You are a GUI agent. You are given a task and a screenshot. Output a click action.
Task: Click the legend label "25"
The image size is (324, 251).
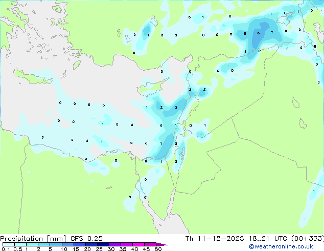[99, 249]
